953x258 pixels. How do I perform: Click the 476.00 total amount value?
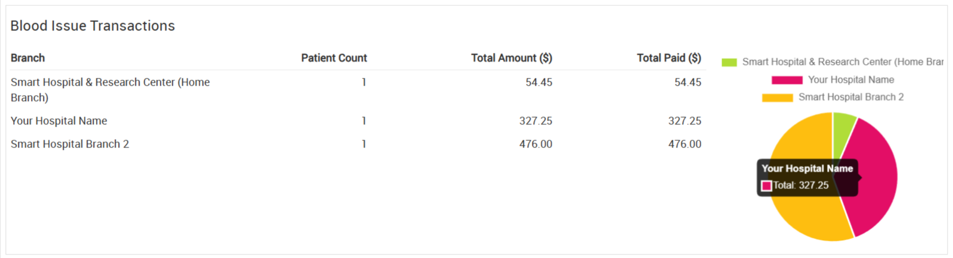(536, 144)
